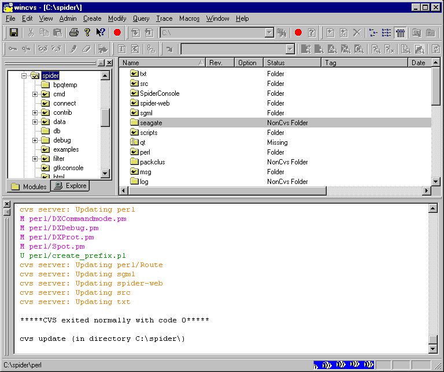Toggle the tree hierarchy view mode button

click(373, 33)
